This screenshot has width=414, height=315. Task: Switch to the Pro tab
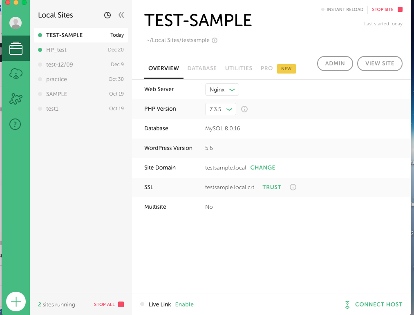[267, 68]
